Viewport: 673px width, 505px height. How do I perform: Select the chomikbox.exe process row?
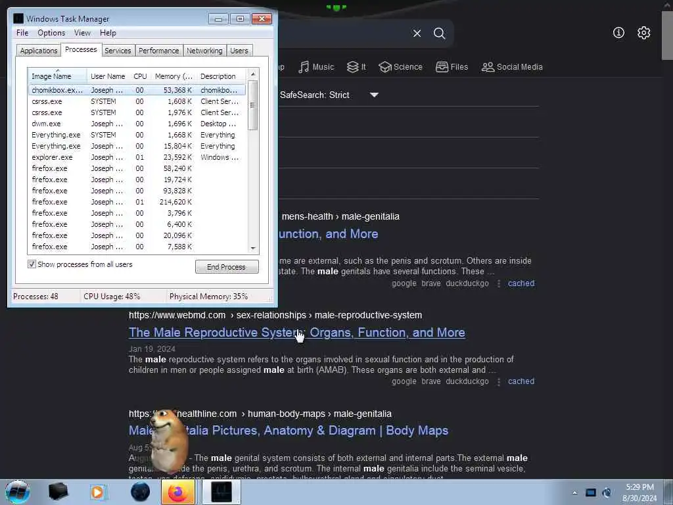pyautogui.click(x=137, y=90)
